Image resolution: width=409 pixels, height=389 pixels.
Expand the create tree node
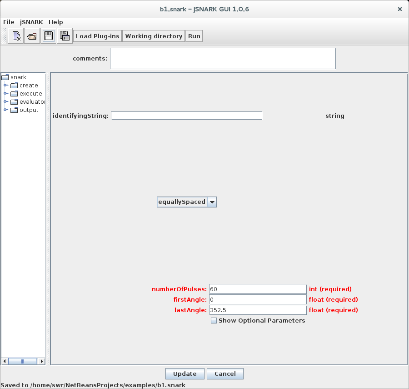[5, 86]
